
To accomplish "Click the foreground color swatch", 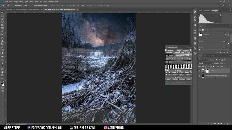I will click(x=1, y=83).
